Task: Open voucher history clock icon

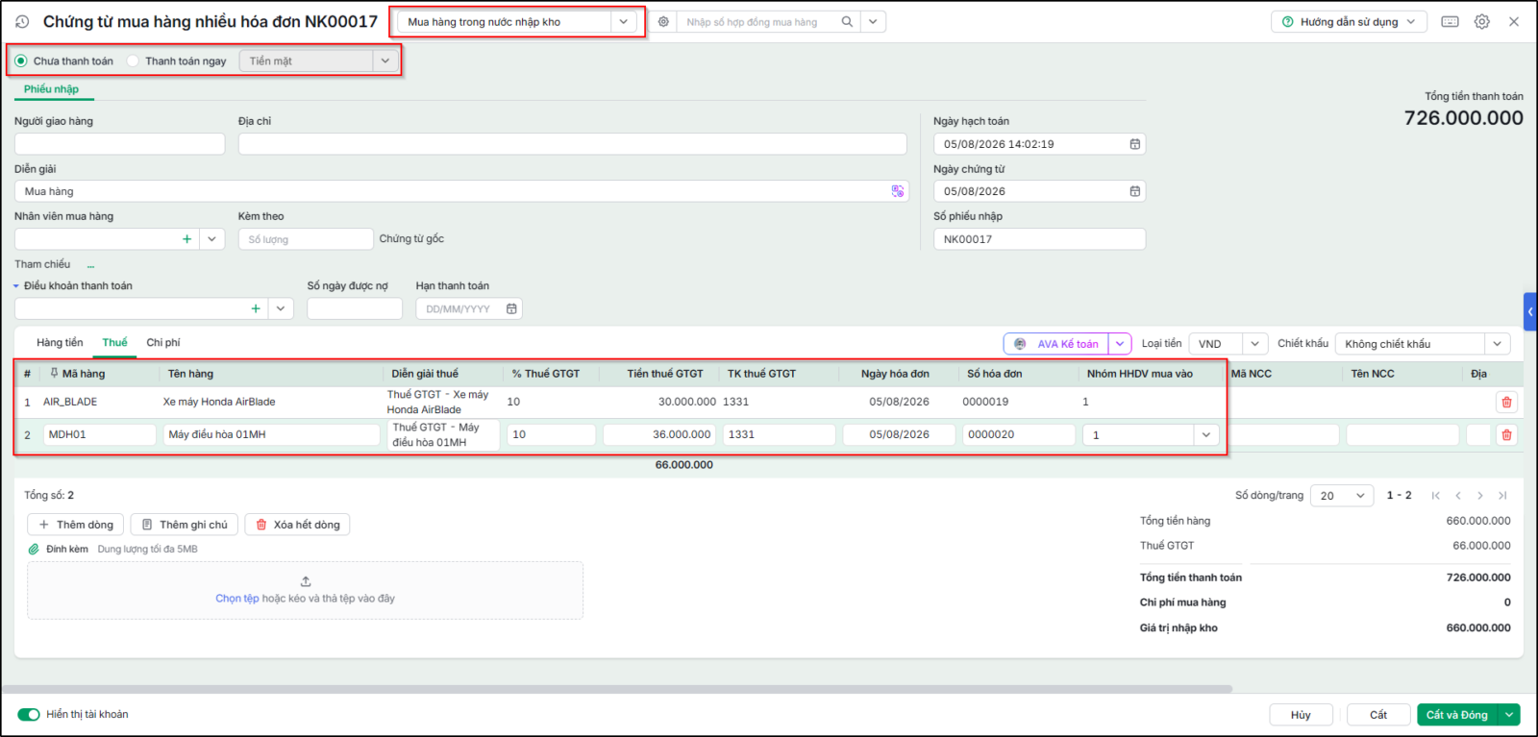Action: pos(22,21)
